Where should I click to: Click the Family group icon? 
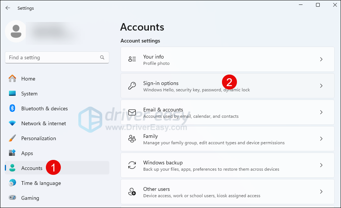coord(132,139)
